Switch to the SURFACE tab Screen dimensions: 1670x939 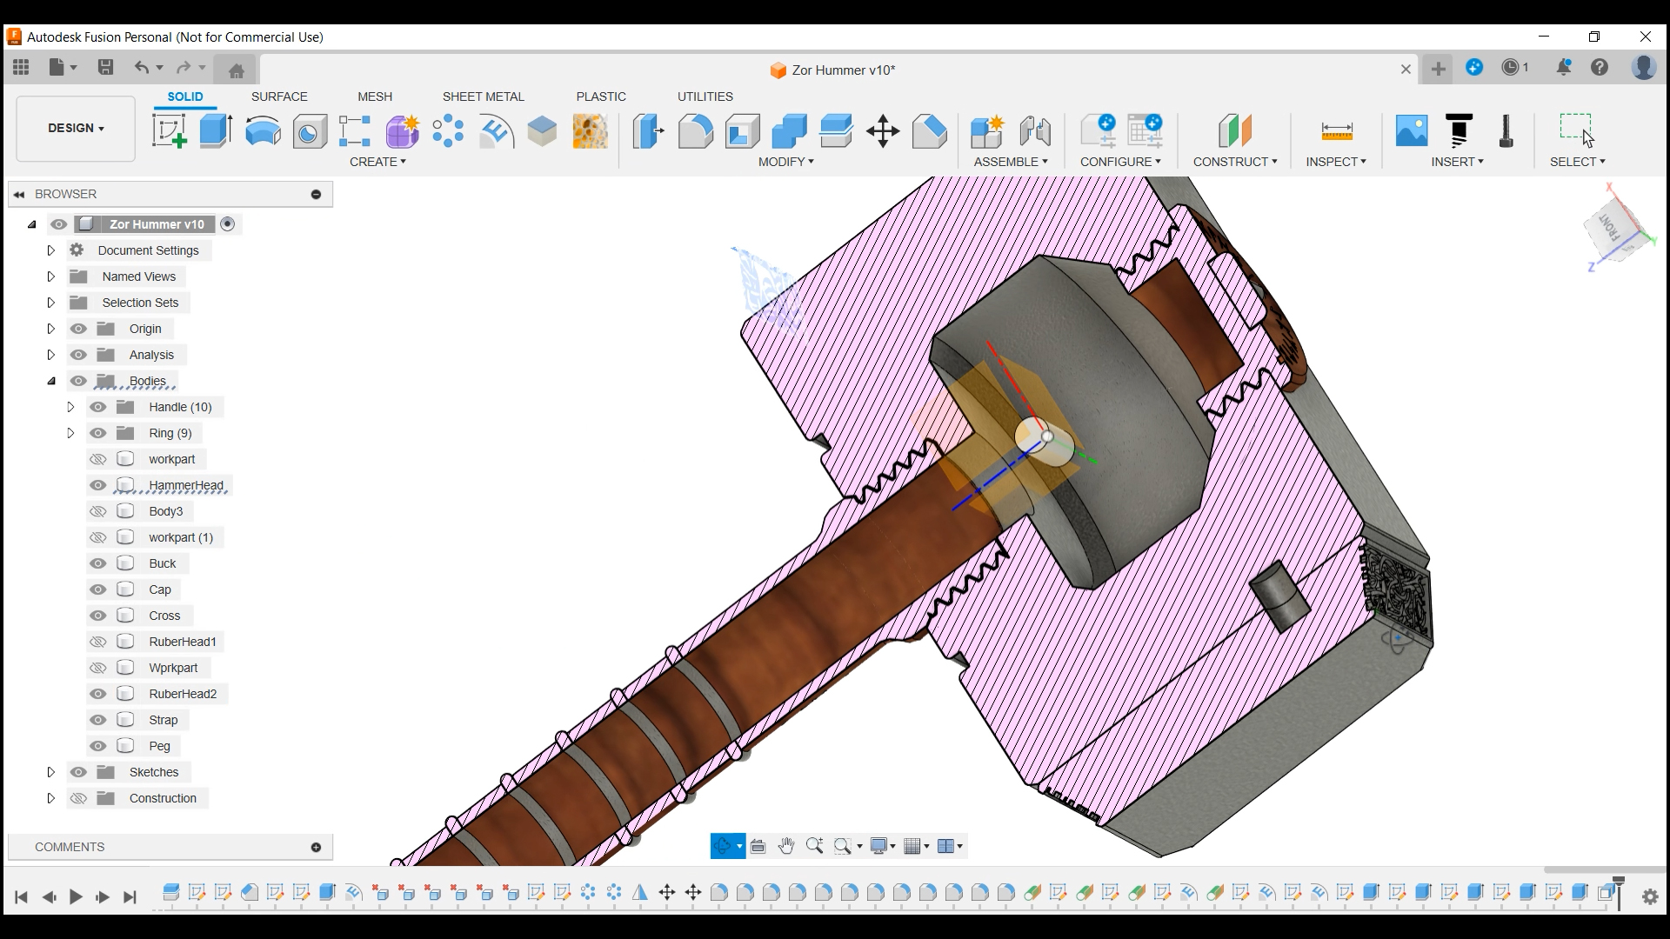pos(279,97)
